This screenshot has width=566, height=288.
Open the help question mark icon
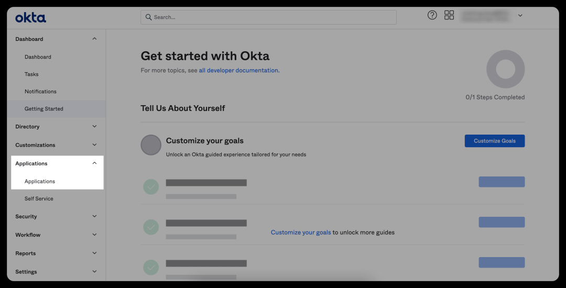(x=432, y=15)
